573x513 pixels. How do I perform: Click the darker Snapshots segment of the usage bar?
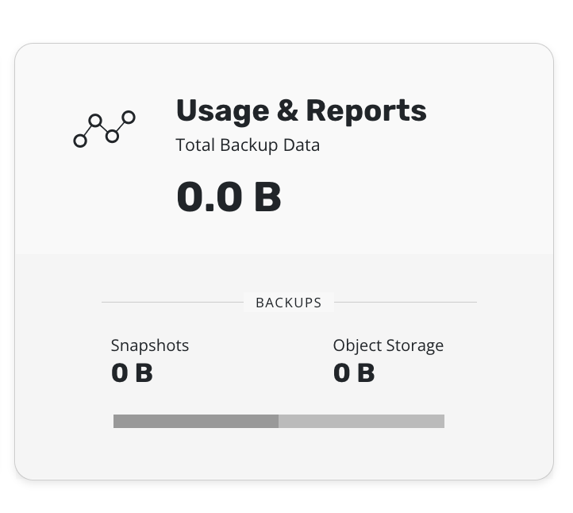coord(195,421)
